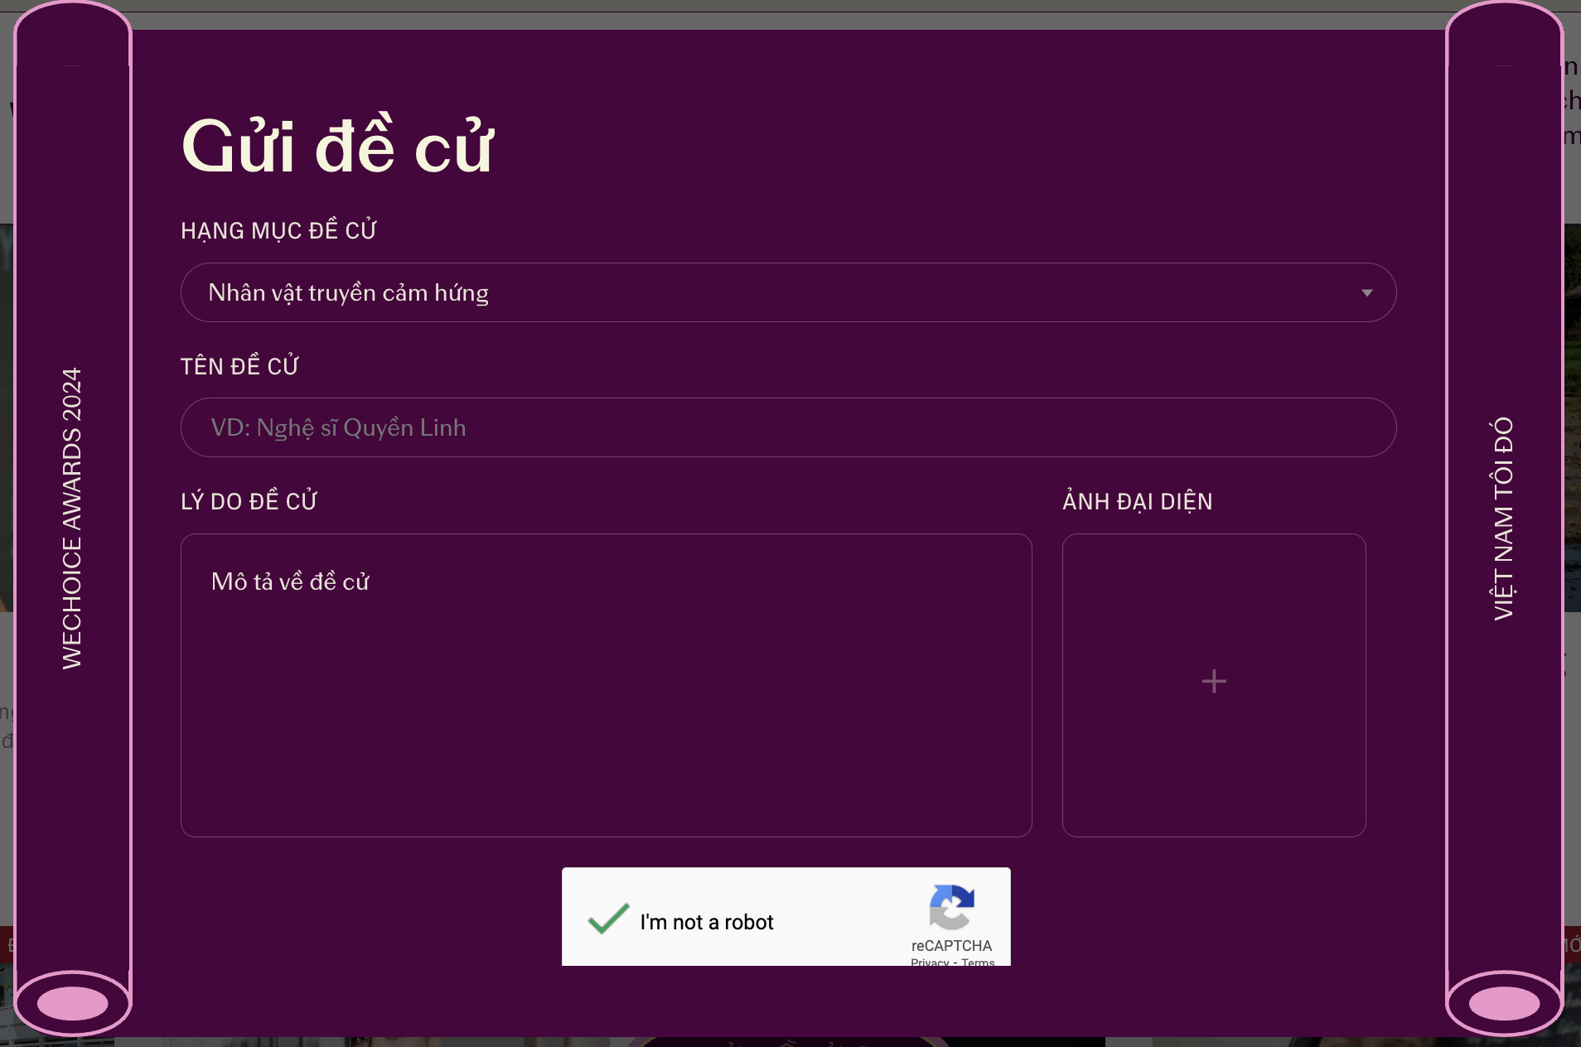
Task: Click the 'LÝ DO ĐỀ CỬ' label
Action: point(249,501)
